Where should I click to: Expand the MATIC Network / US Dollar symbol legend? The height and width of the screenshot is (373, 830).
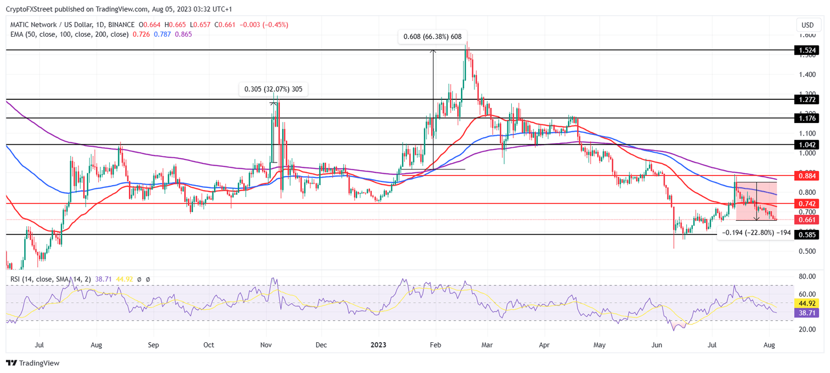point(70,24)
